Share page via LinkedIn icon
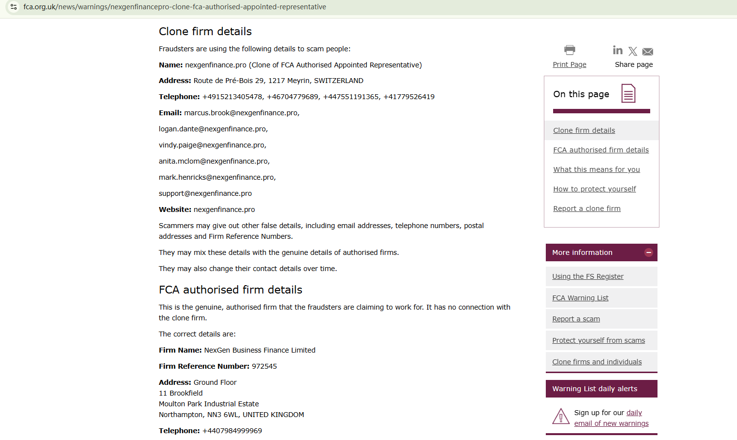The width and height of the screenshot is (737, 440). tap(617, 50)
